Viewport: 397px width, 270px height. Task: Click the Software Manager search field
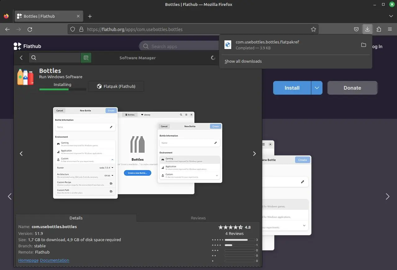click(55, 58)
